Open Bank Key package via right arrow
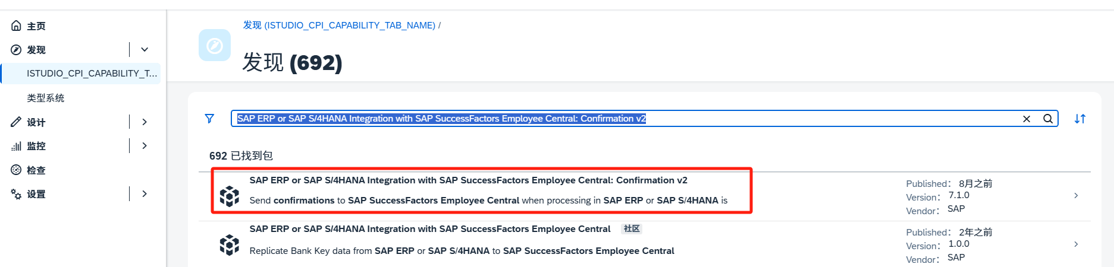The image size is (1114, 267). (x=1076, y=244)
